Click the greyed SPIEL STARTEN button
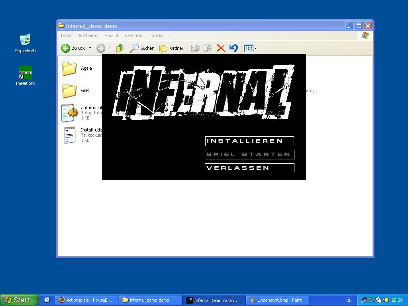408x306 pixels. [249, 155]
